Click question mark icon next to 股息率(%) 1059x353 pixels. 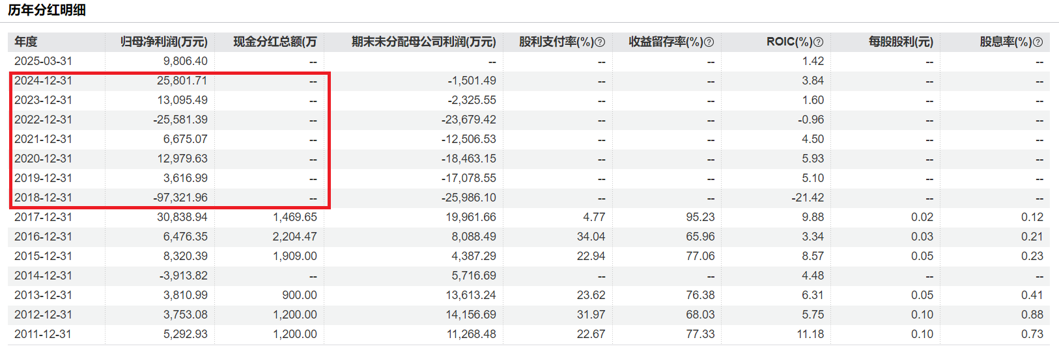(x=1038, y=42)
